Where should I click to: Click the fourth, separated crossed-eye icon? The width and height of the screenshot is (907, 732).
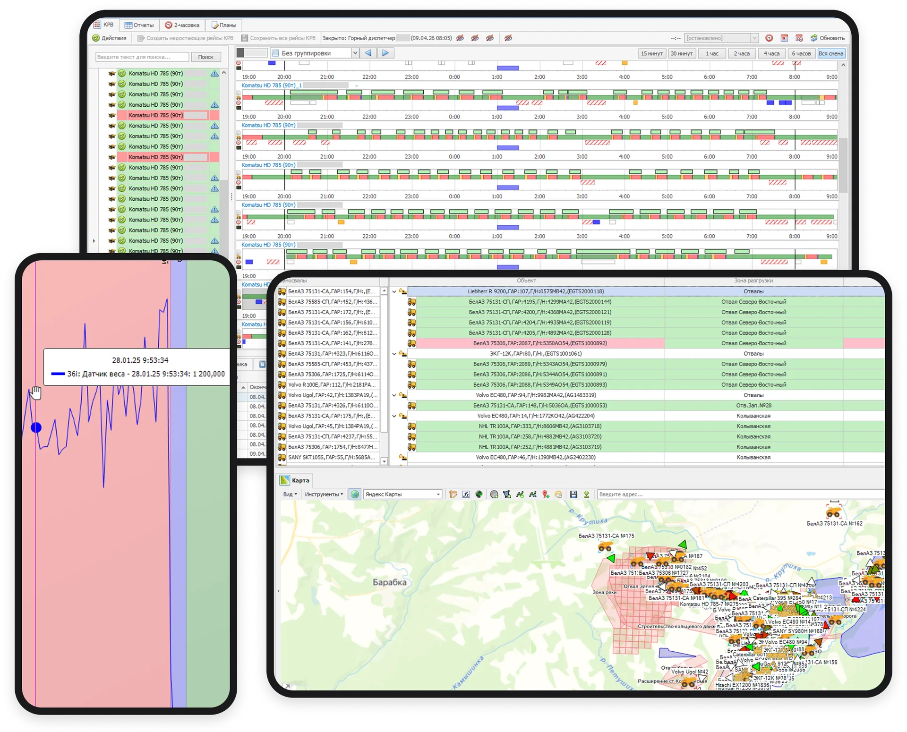coord(508,38)
